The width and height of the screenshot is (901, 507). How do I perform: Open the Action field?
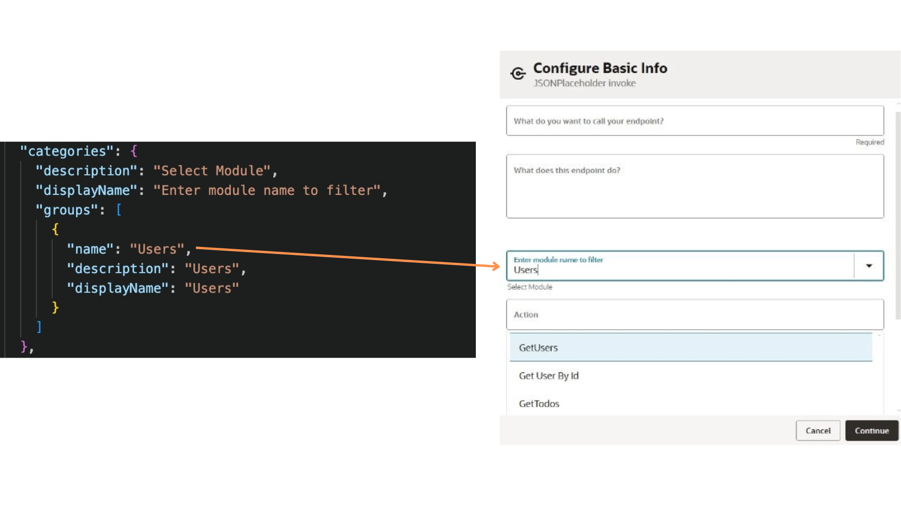(695, 315)
